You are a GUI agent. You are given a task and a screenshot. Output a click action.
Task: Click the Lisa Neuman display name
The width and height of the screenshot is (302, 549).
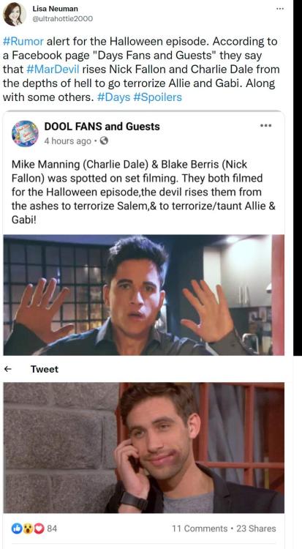(x=55, y=9)
